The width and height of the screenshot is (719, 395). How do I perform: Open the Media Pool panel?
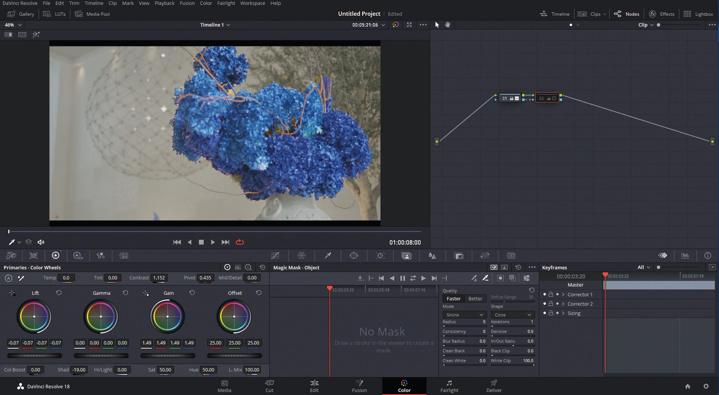pos(92,14)
